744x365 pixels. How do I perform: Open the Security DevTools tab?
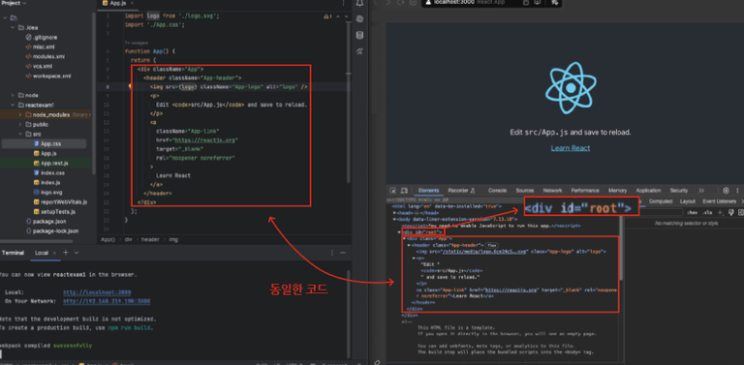tap(678, 191)
